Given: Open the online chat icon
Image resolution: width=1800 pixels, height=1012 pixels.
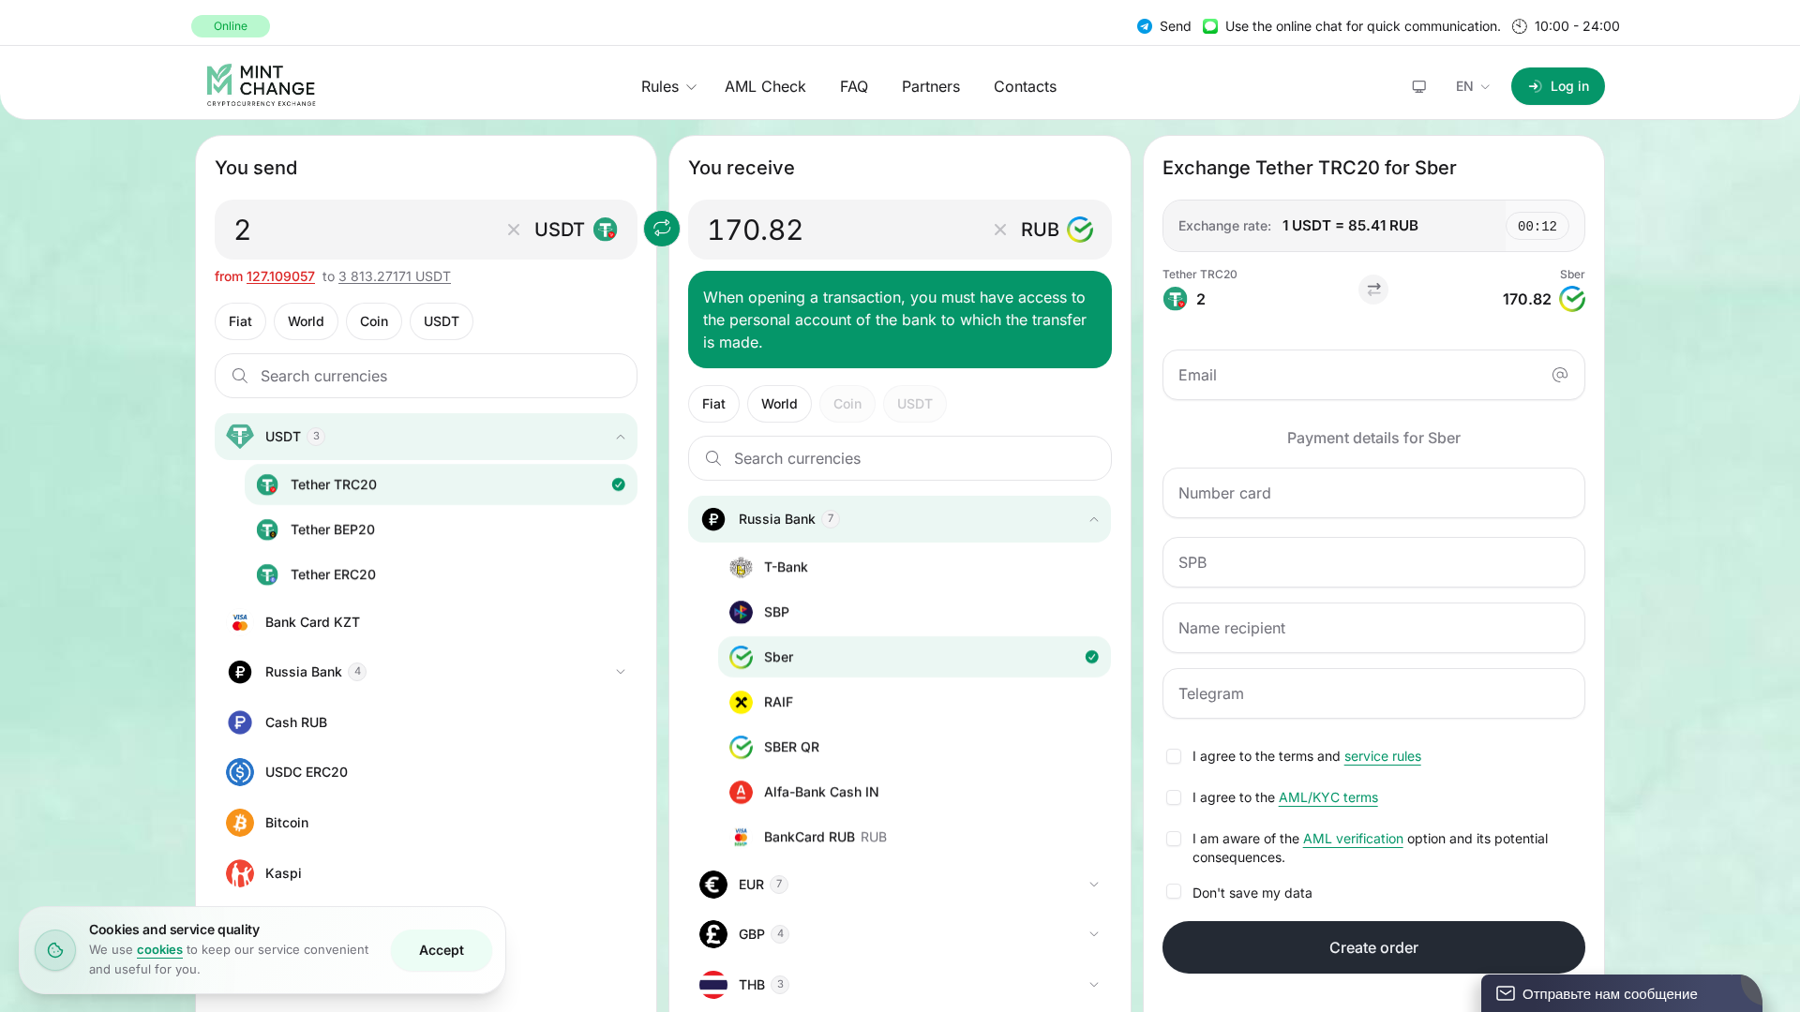Looking at the screenshot, I should pyautogui.click(x=1210, y=26).
